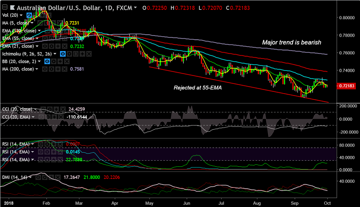Open settings gear for RSI row showing 22.7888
The height and width of the screenshot is (207, 360).
tap(47, 160)
